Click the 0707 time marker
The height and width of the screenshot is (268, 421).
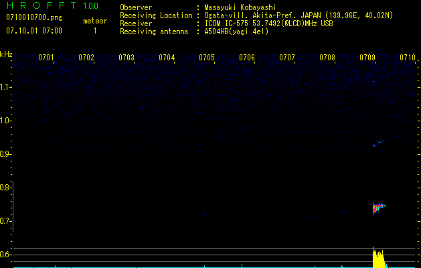pyautogui.click(x=287, y=58)
